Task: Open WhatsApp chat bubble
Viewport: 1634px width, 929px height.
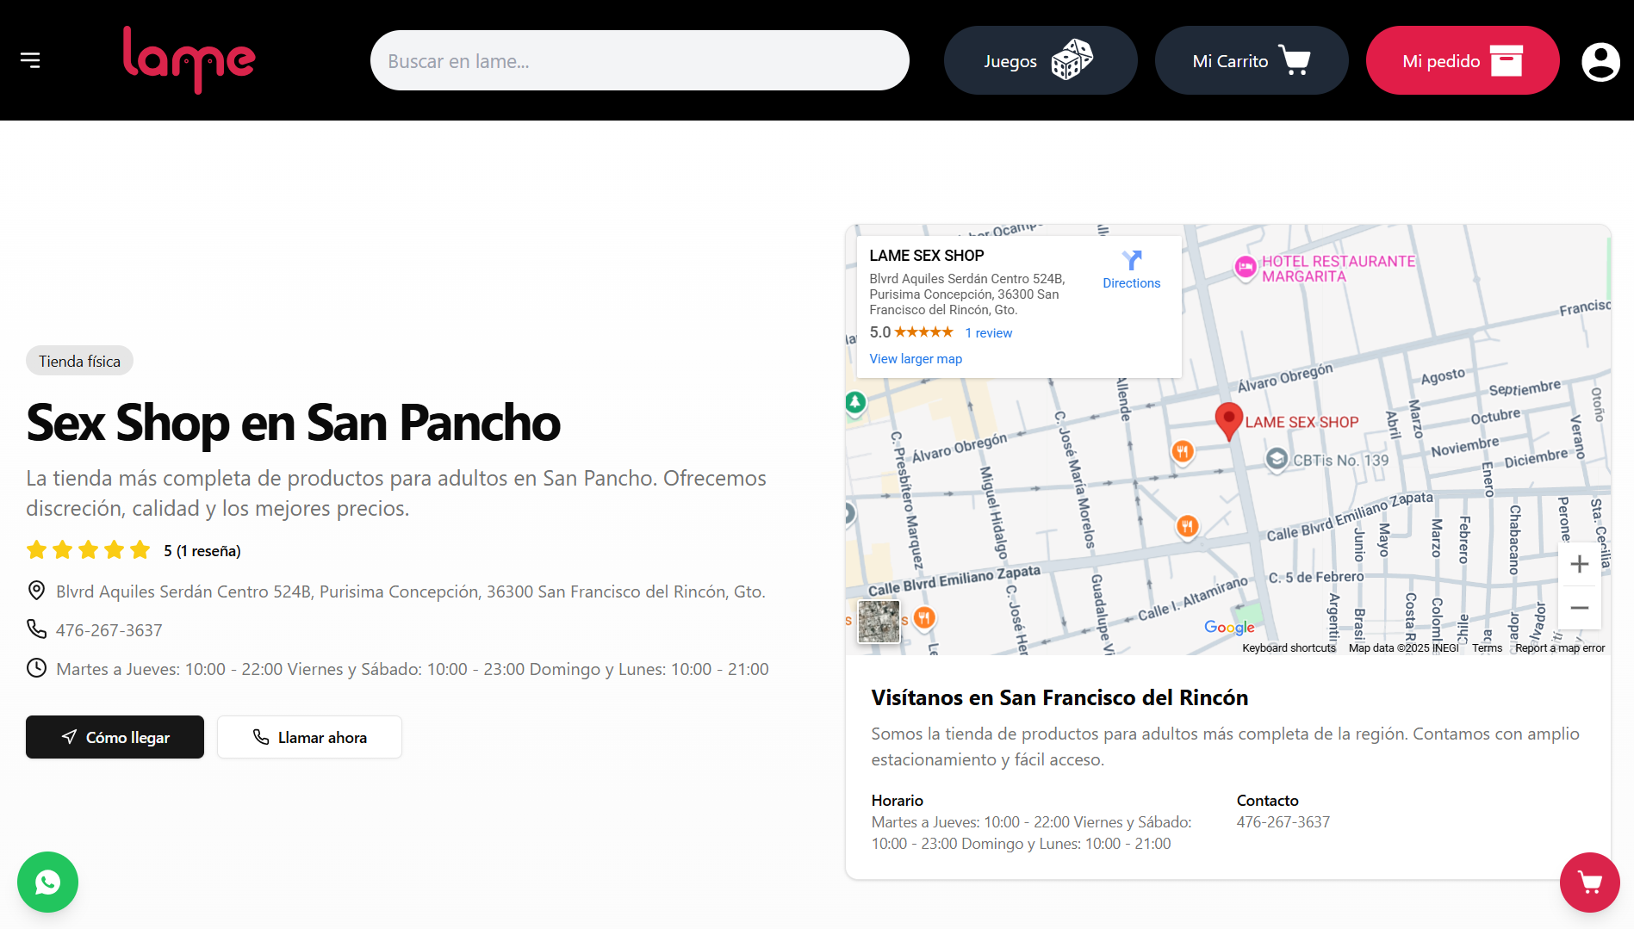Action: tap(47, 882)
